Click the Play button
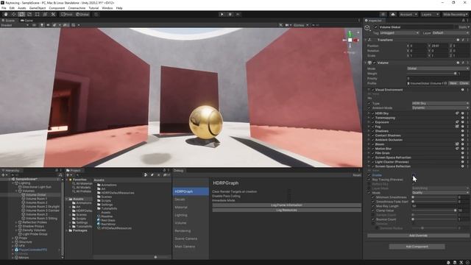 click(x=222, y=14)
